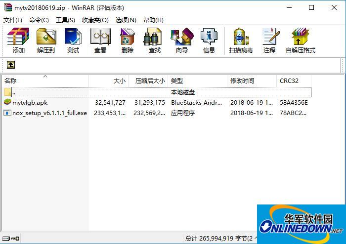The width and height of the screenshot is (346, 244).
Task: Sort by the CRC32 column header
Action: tap(294, 81)
